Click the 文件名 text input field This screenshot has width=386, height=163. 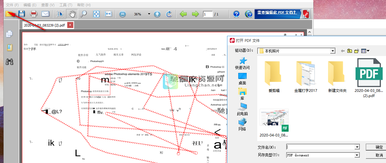pyautogui.click(x=321, y=147)
